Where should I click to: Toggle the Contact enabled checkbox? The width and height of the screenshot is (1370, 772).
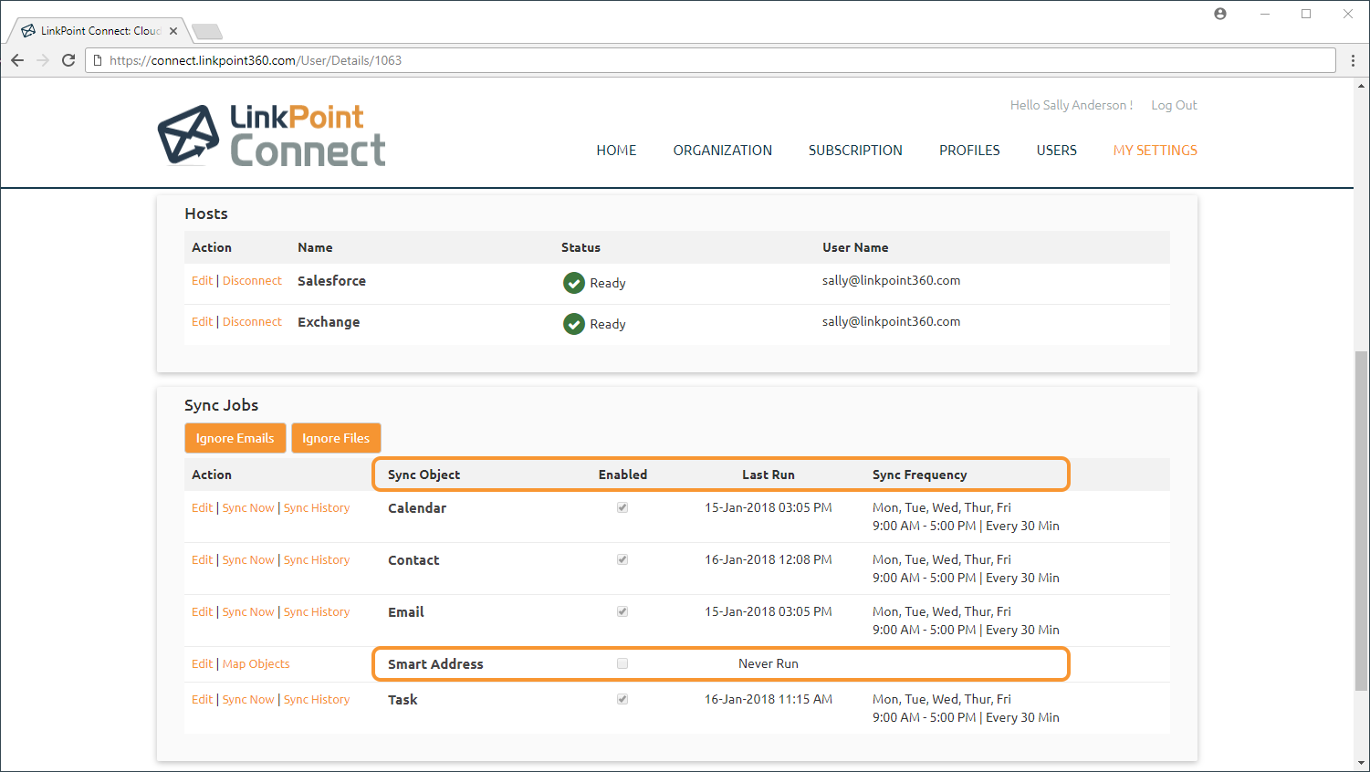coord(622,559)
